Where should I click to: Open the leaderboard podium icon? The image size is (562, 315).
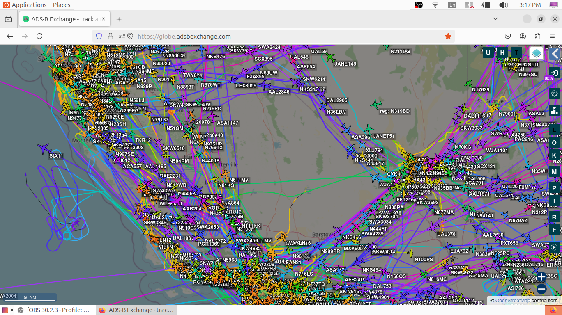point(554,110)
